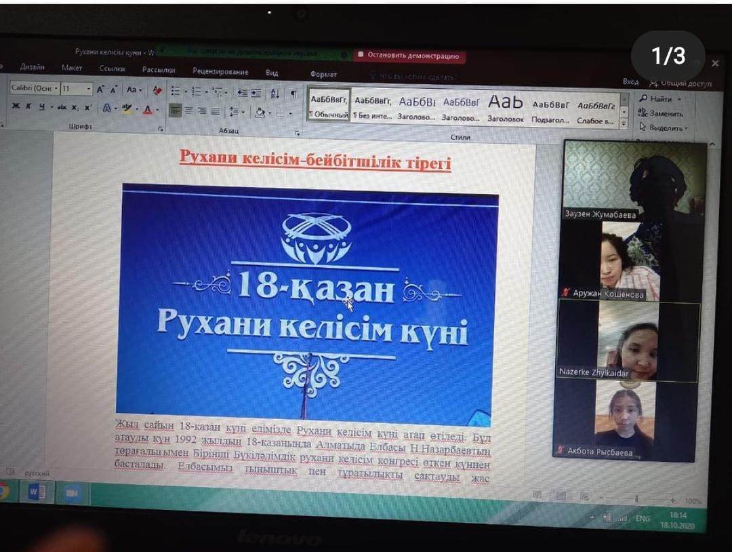
Task: Toggle italic formatting with the К button
Action: tap(28, 106)
